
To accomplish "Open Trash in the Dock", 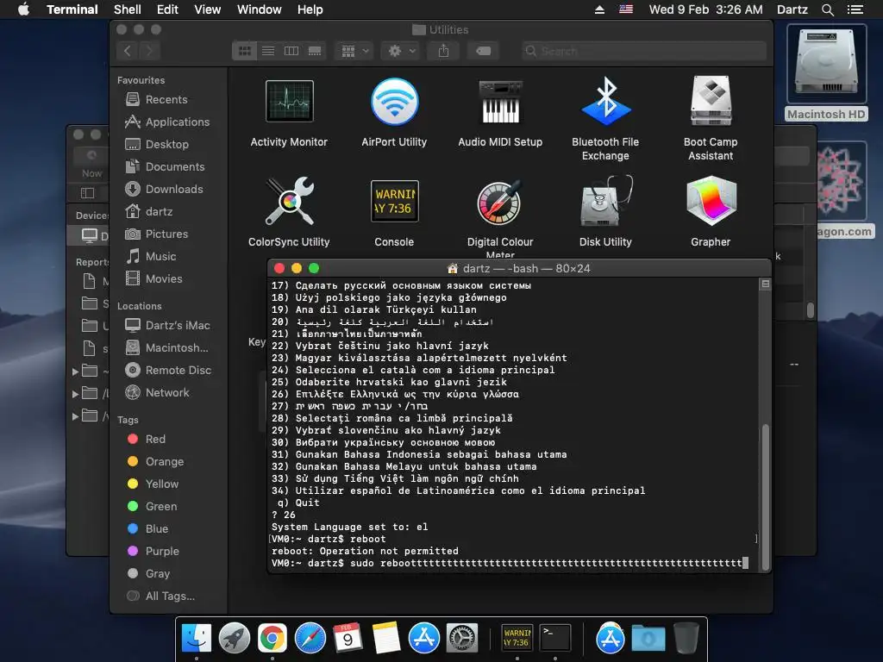I will coord(686,638).
